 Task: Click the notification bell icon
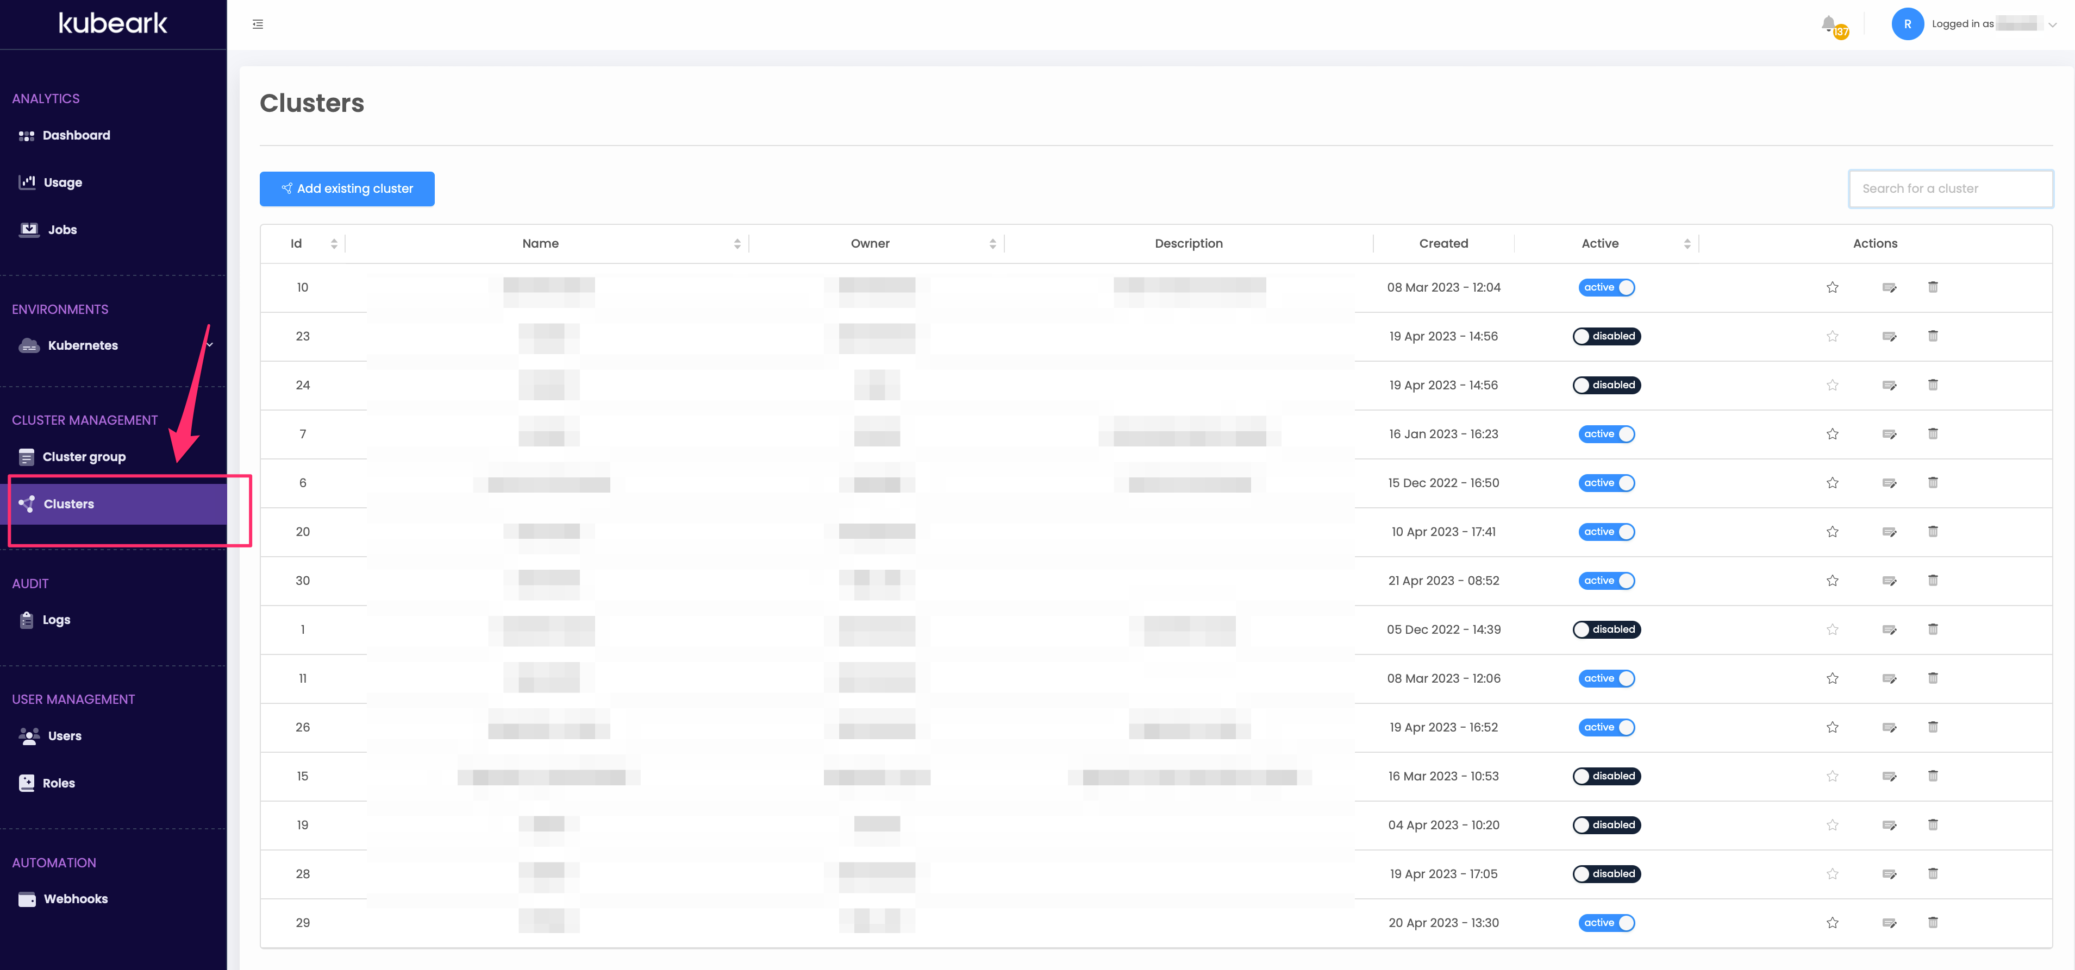click(1828, 24)
